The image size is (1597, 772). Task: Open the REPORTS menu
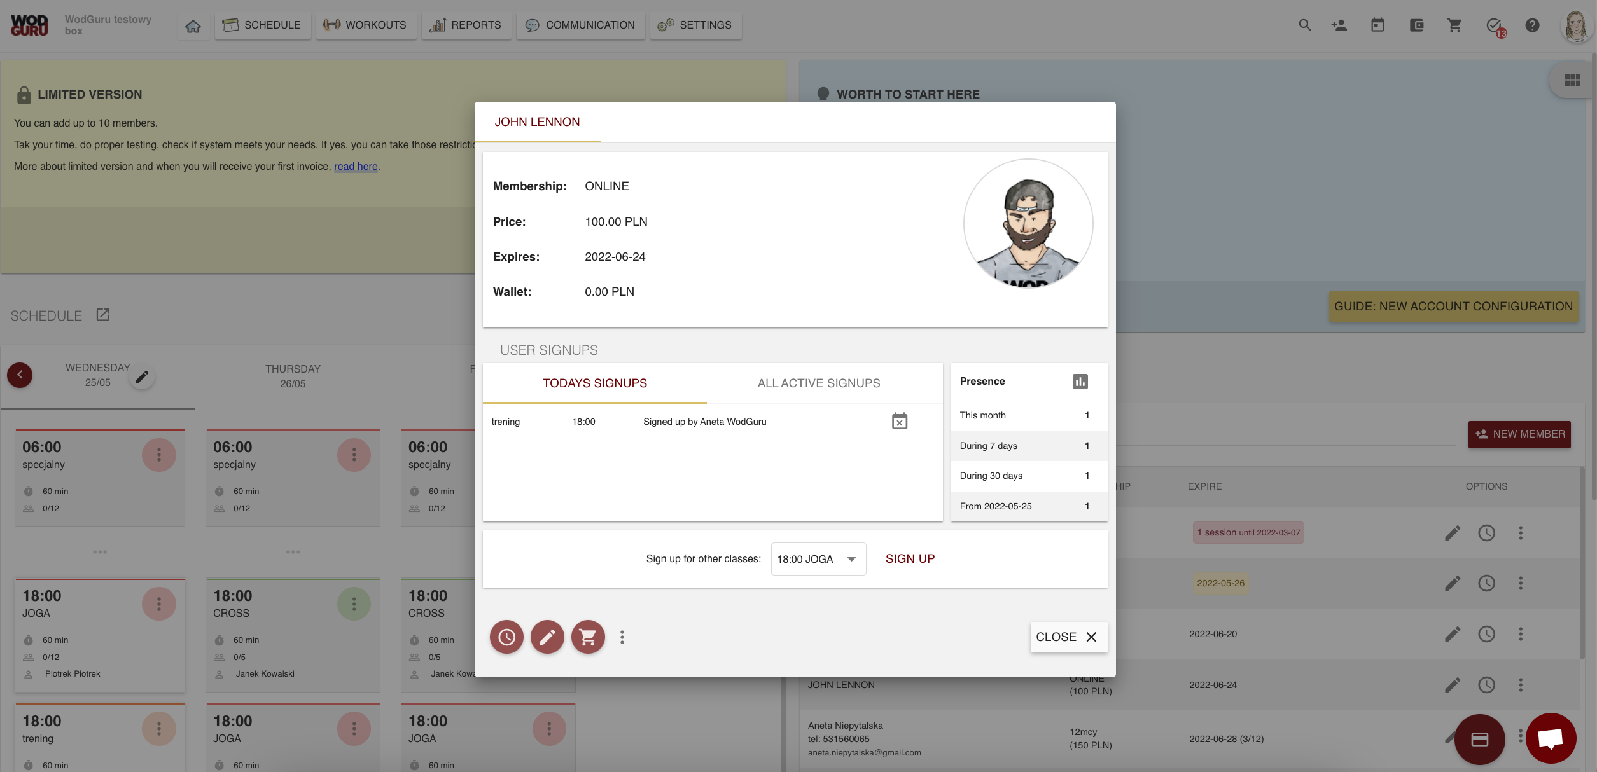point(466,25)
